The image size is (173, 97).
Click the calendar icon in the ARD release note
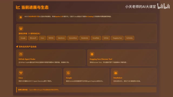(21, 17)
